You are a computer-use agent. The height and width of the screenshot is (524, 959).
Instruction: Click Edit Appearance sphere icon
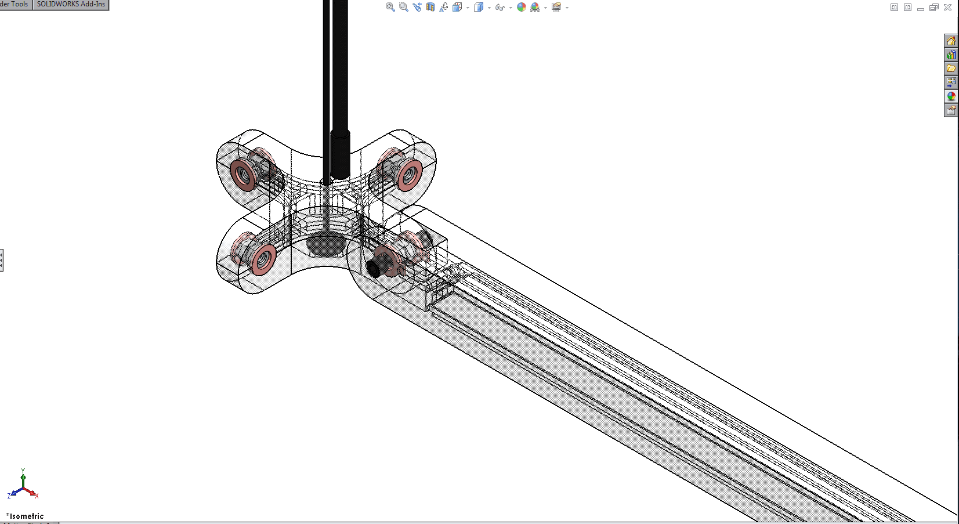tap(522, 7)
